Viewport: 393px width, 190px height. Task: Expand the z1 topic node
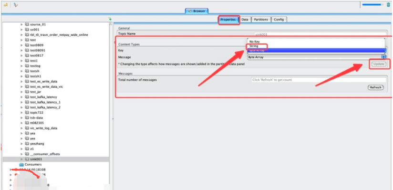[22, 149]
